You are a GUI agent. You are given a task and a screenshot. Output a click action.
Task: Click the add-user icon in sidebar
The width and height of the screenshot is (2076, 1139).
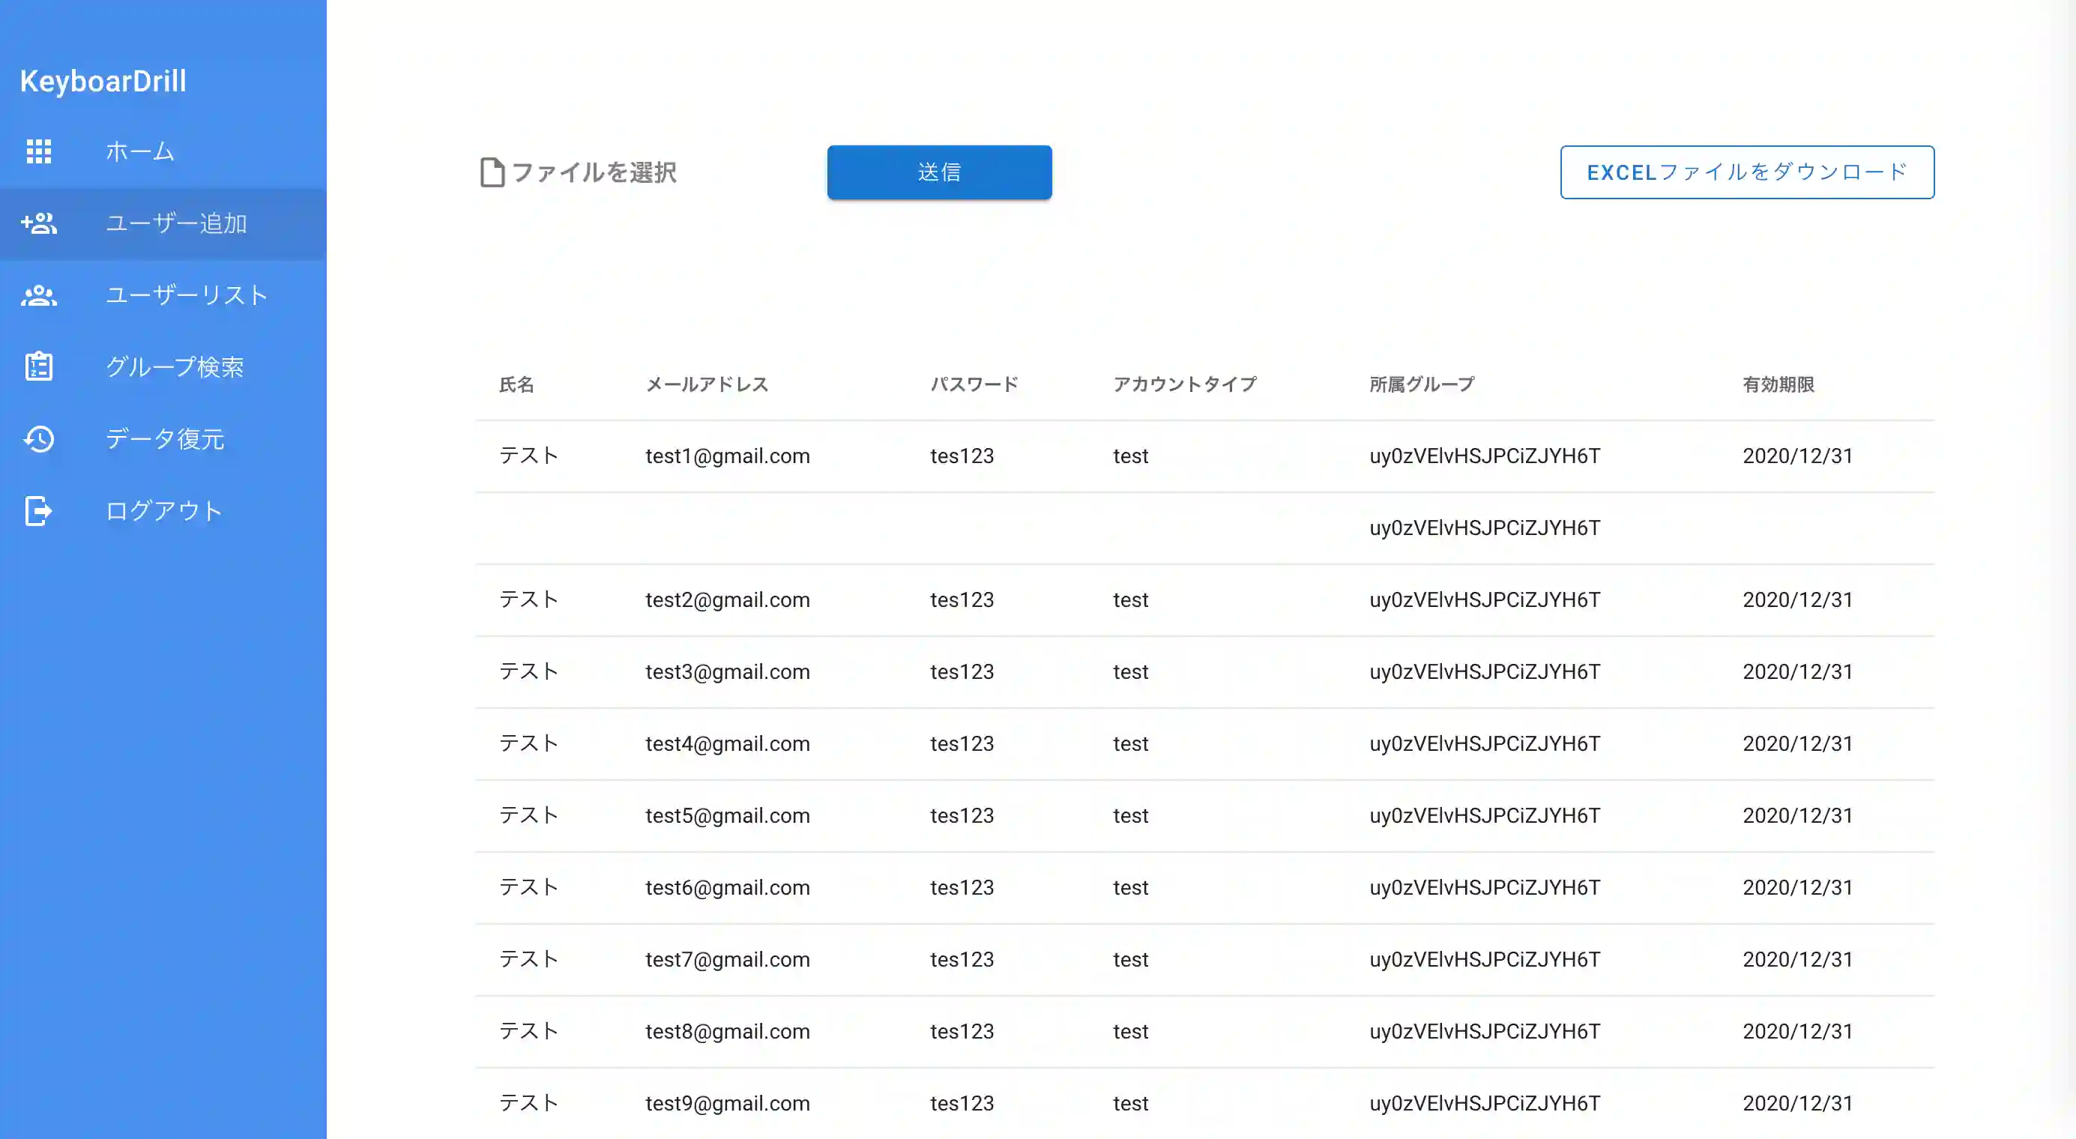coord(39,223)
